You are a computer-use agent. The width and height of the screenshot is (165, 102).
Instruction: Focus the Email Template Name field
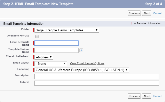point(57,43)
